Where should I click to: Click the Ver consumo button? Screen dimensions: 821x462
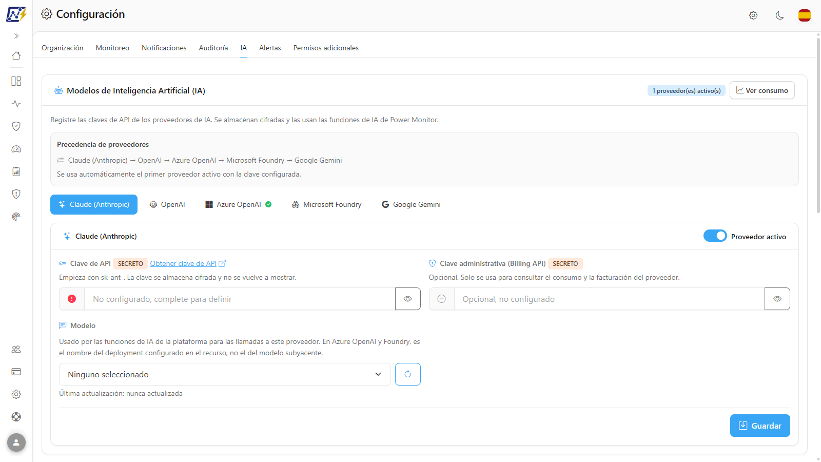coord(762,90)
